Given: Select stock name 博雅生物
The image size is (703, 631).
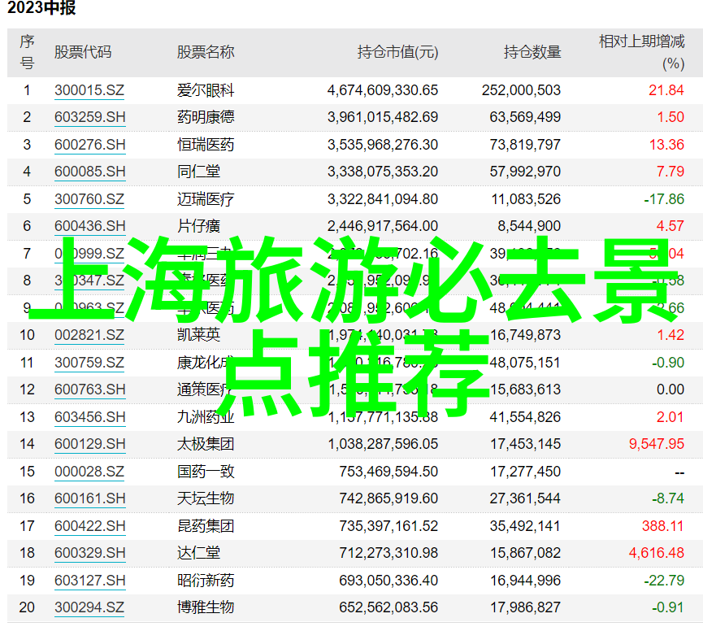Looking at the screenshot, I should pos(206,607).
